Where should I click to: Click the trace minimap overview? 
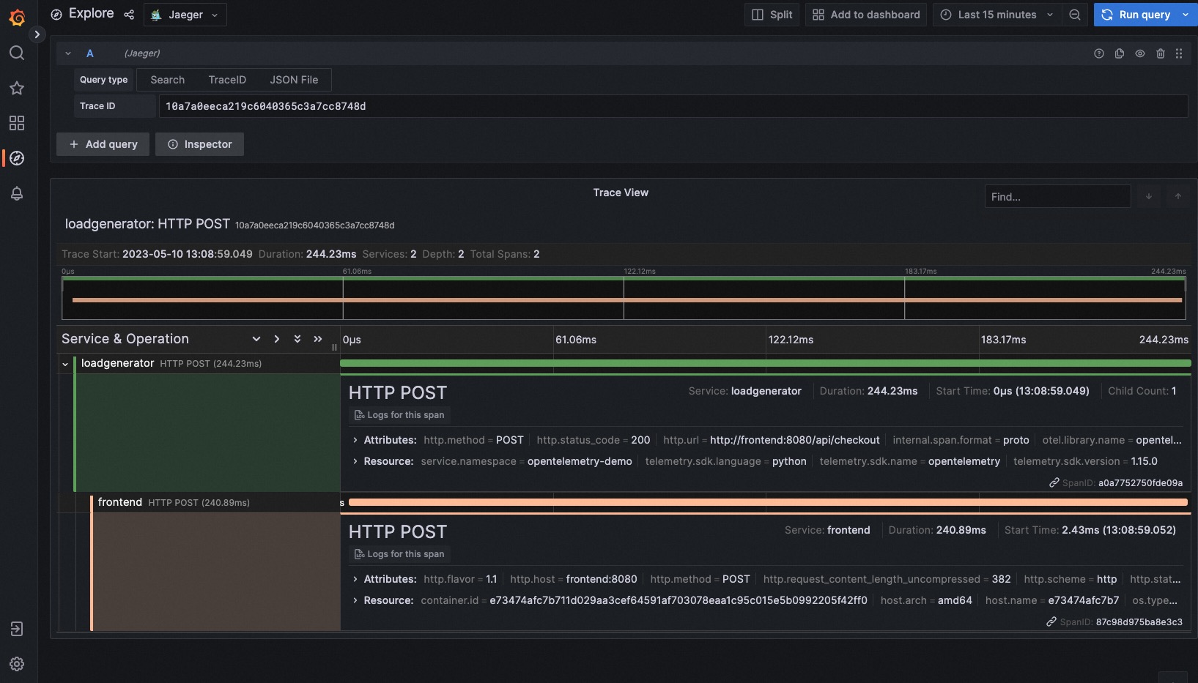point(624,297)
